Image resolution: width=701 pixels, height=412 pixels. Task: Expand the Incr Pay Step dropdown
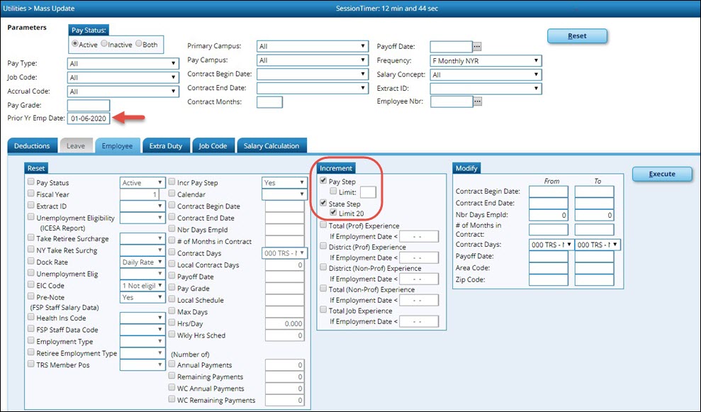[284, 182]
